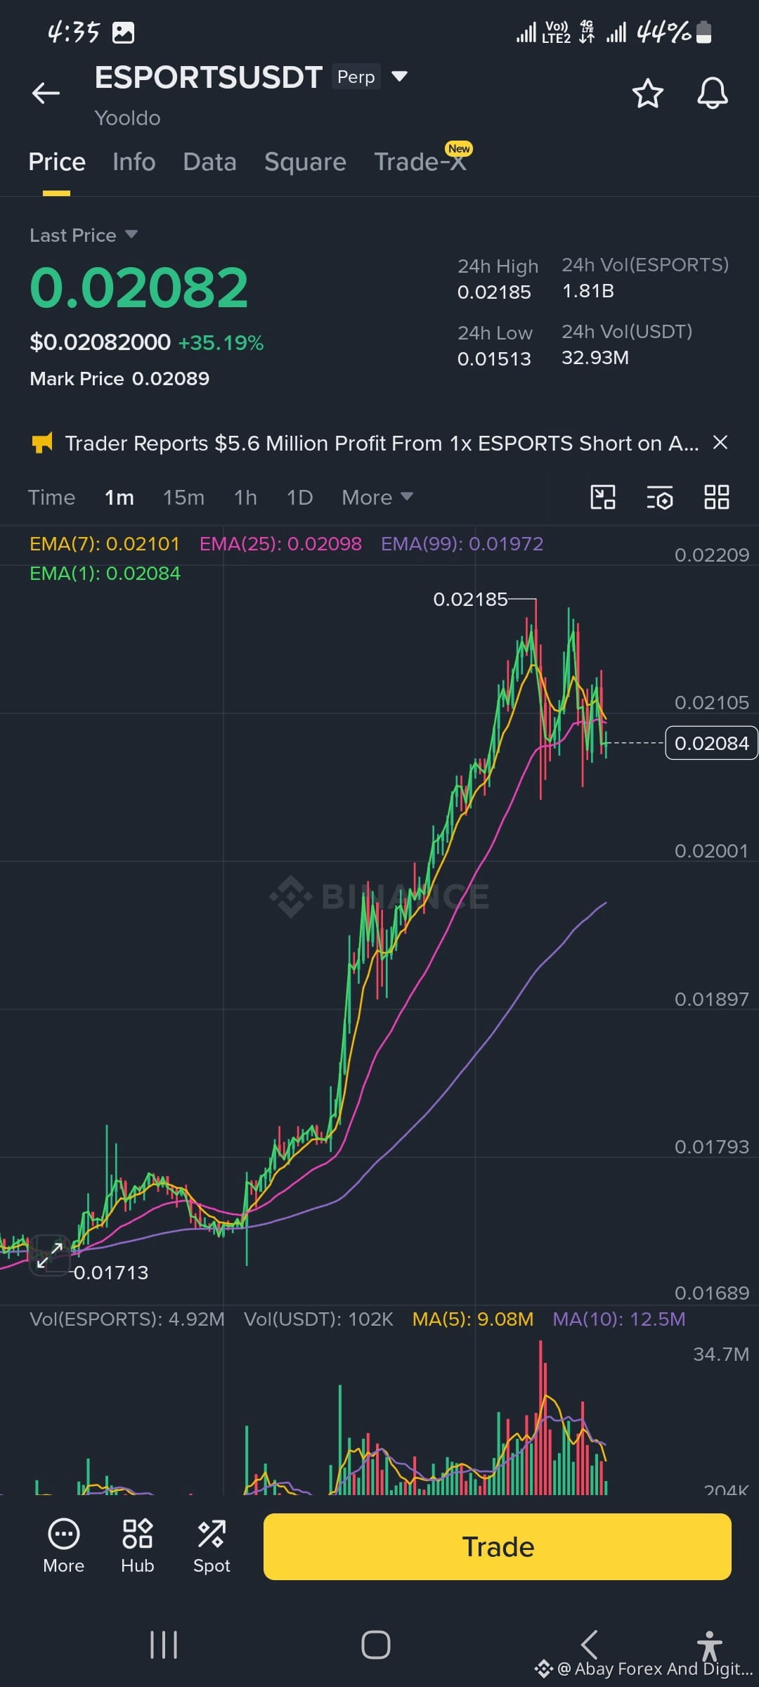
Task: Select the Price tab
Action: click(x=57, y=162)
